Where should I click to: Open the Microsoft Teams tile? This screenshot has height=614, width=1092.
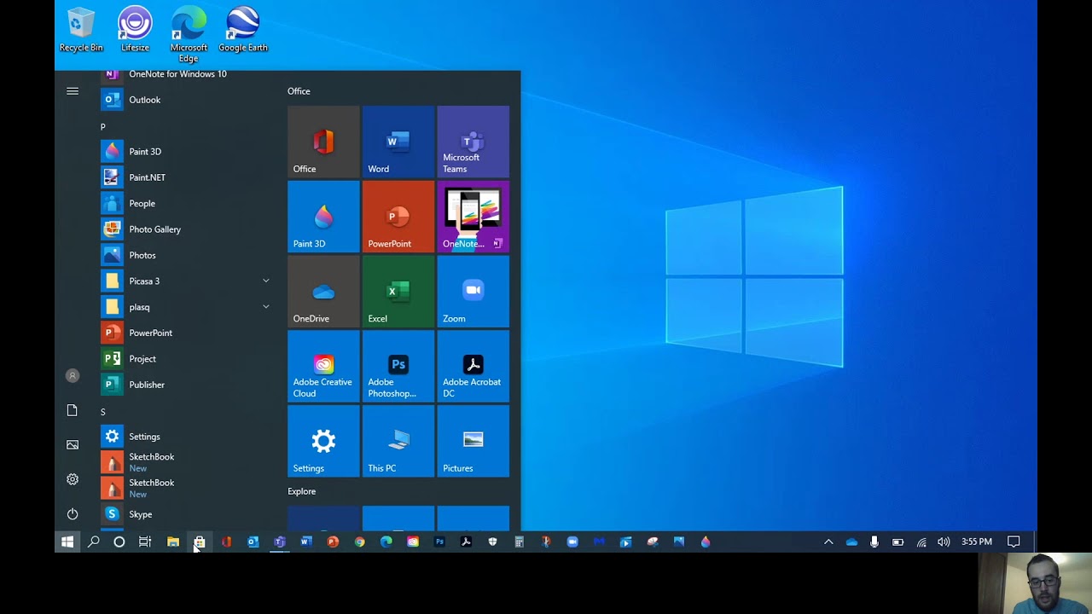point(473,142)
